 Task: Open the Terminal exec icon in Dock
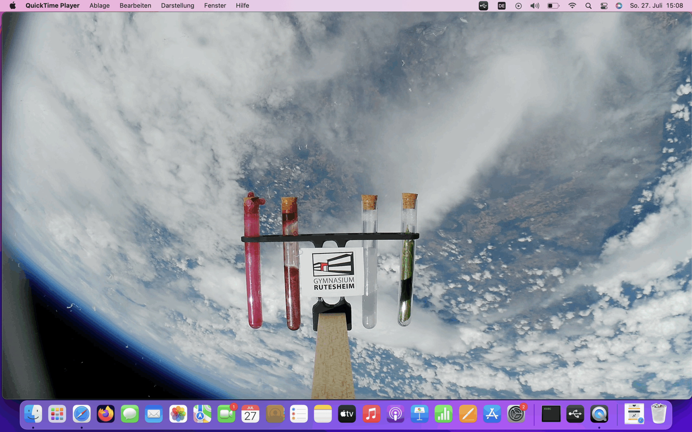tap(551, 413)
